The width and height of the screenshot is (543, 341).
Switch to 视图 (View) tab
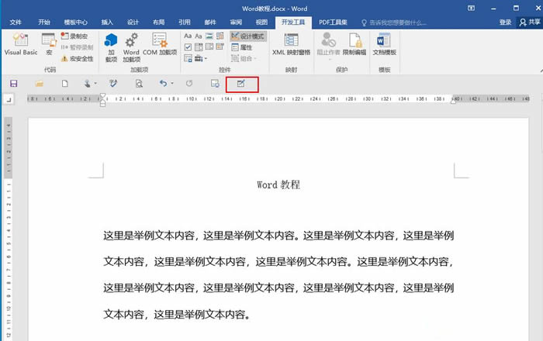pyautogui.click(x=261, y=22)
